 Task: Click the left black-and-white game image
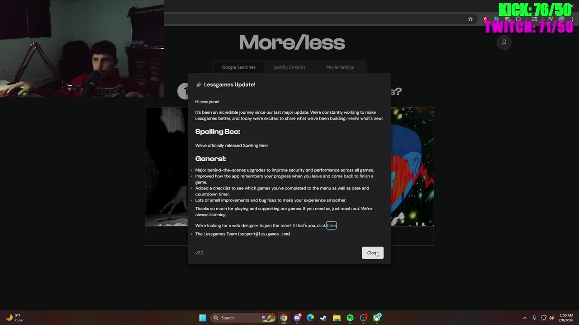click(x=167, y=167)
